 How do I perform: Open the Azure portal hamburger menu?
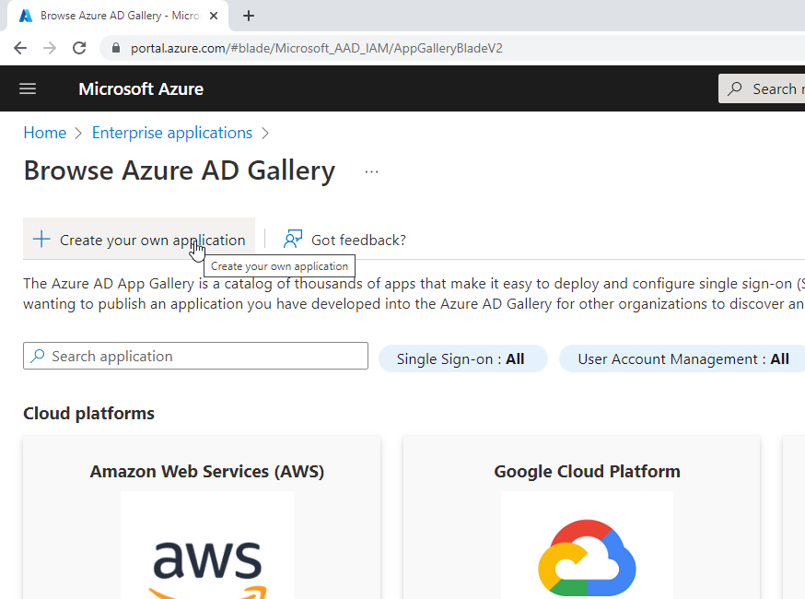click(x=28, y=88)
